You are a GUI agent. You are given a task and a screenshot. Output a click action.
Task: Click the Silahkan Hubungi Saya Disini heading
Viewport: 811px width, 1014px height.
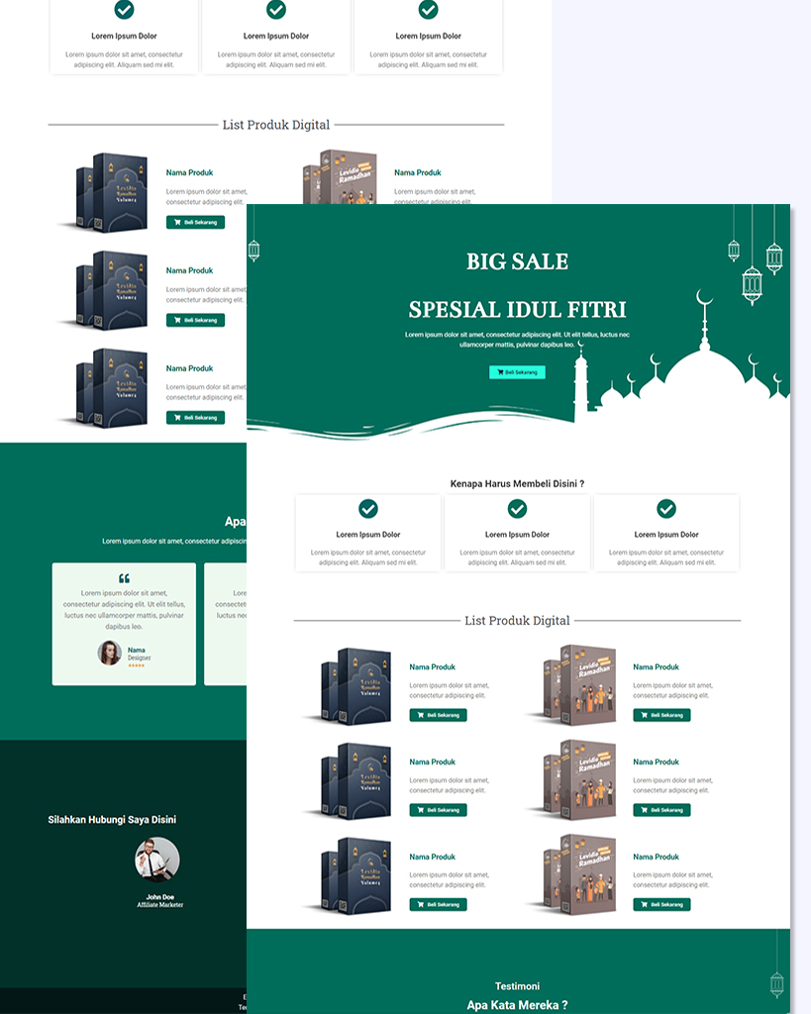tap(112, 820)
